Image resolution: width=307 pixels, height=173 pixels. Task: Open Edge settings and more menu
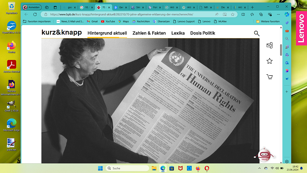(x=279, y=14)
